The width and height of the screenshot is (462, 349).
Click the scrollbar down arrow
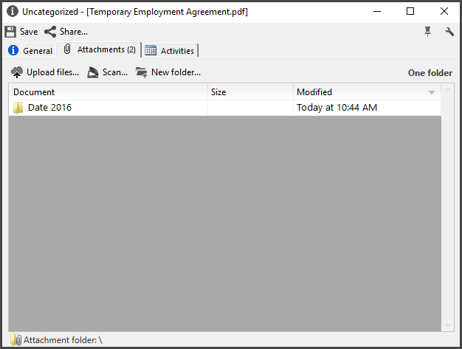pyautogui.click(x=448, y=325)
